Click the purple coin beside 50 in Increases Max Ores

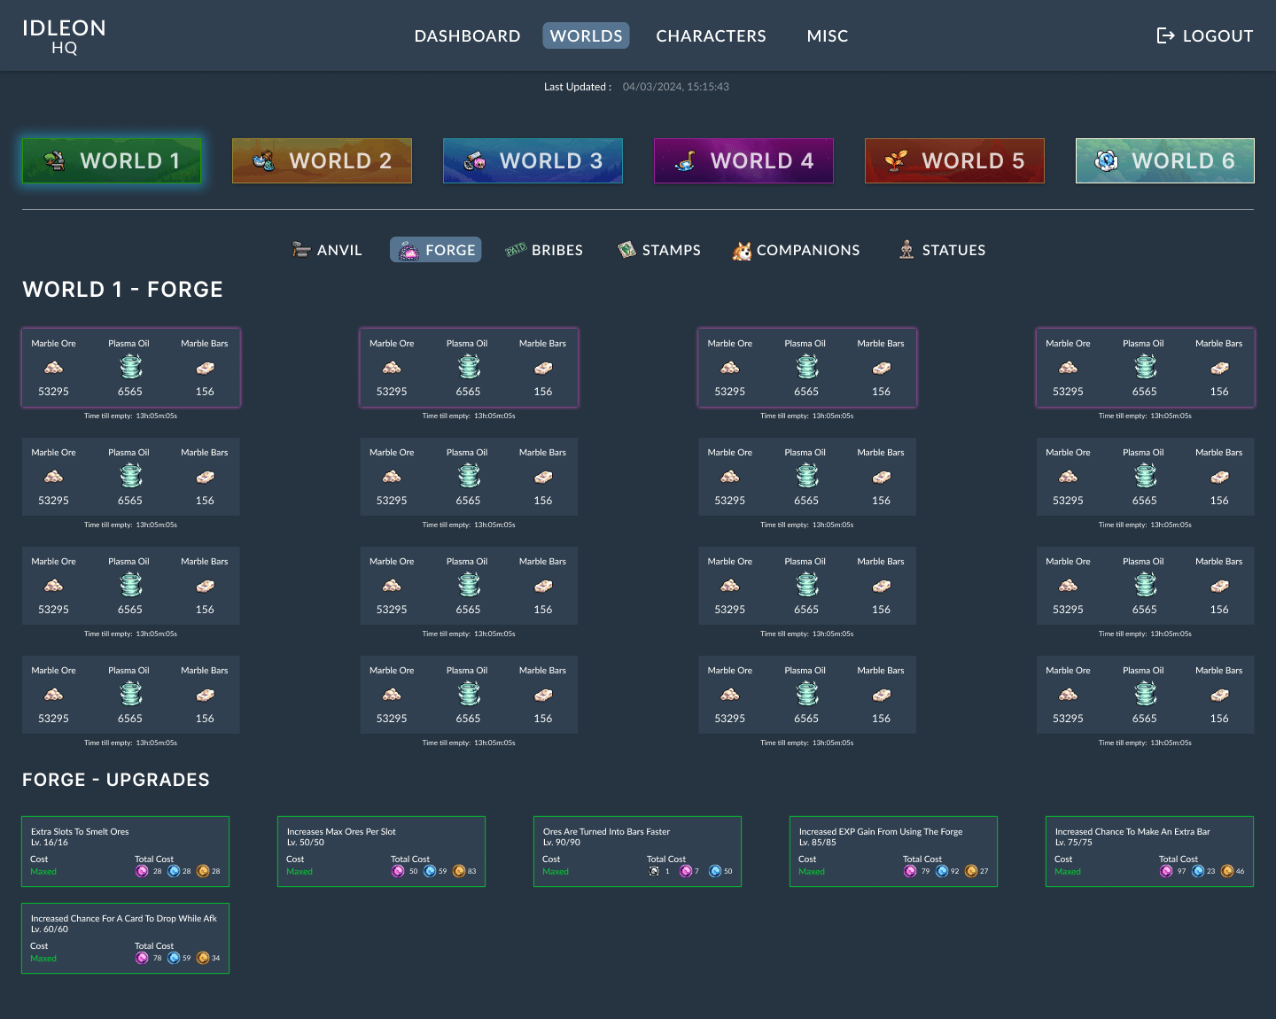click(398, 871)
